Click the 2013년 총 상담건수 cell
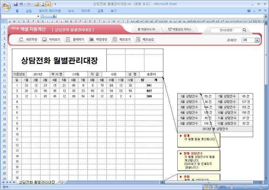 pos(215,129)
